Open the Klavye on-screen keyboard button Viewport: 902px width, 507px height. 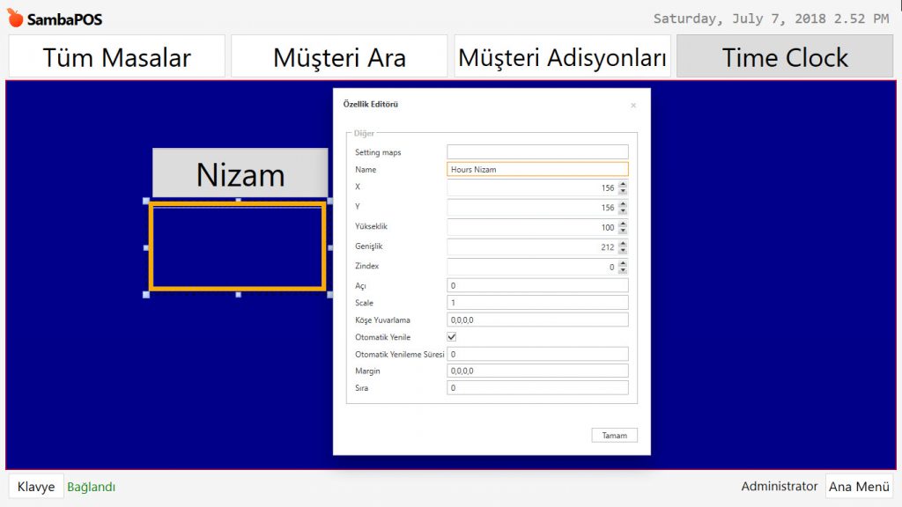36,487
